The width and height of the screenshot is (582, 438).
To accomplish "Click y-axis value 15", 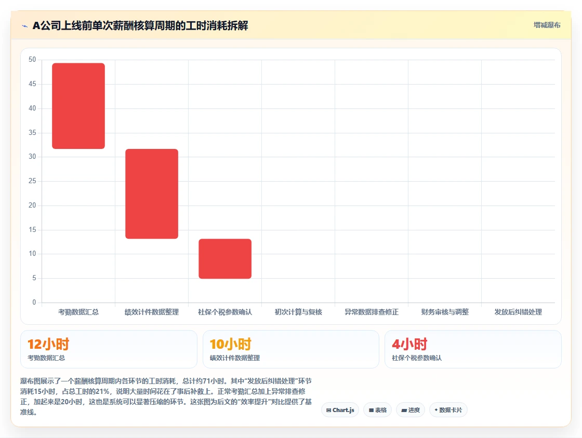I will click(32, 230).
